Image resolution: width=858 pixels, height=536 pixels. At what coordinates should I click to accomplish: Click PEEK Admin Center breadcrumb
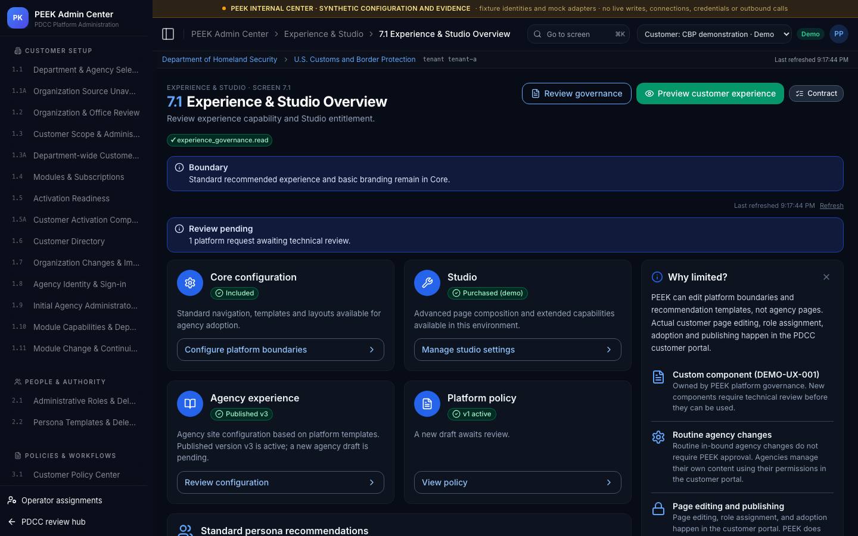(230, 34)
